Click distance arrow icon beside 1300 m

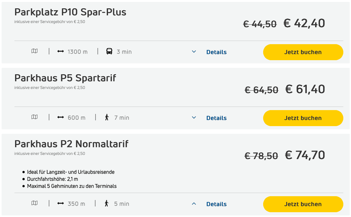point(61,52)
